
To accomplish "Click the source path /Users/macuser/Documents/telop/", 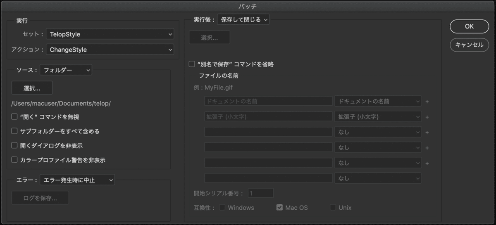I will pyautogui.click(x=61, y=103).
